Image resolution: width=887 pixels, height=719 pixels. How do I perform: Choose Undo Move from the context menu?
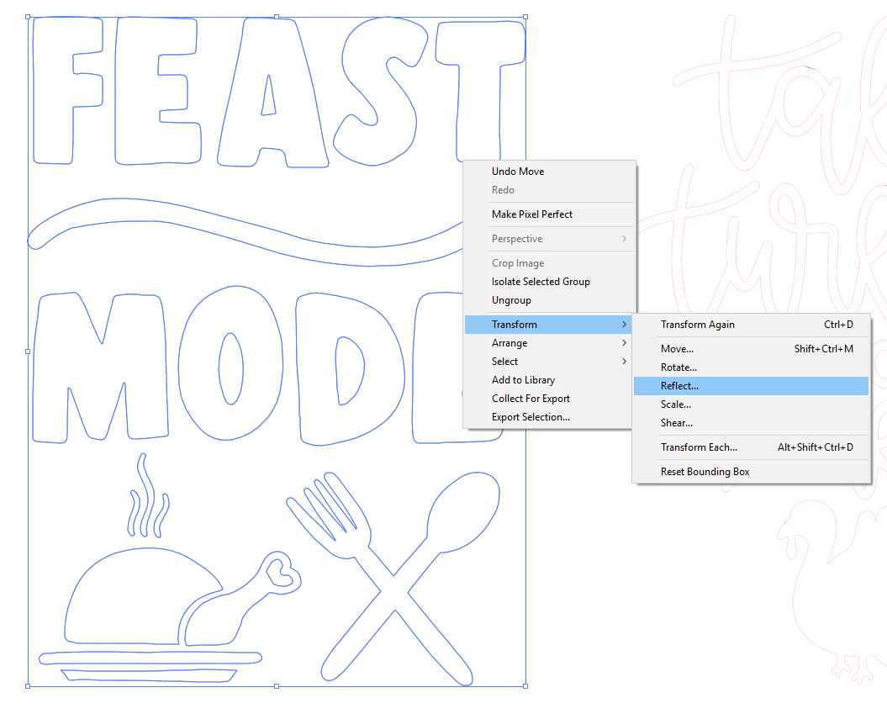point(518,172)
